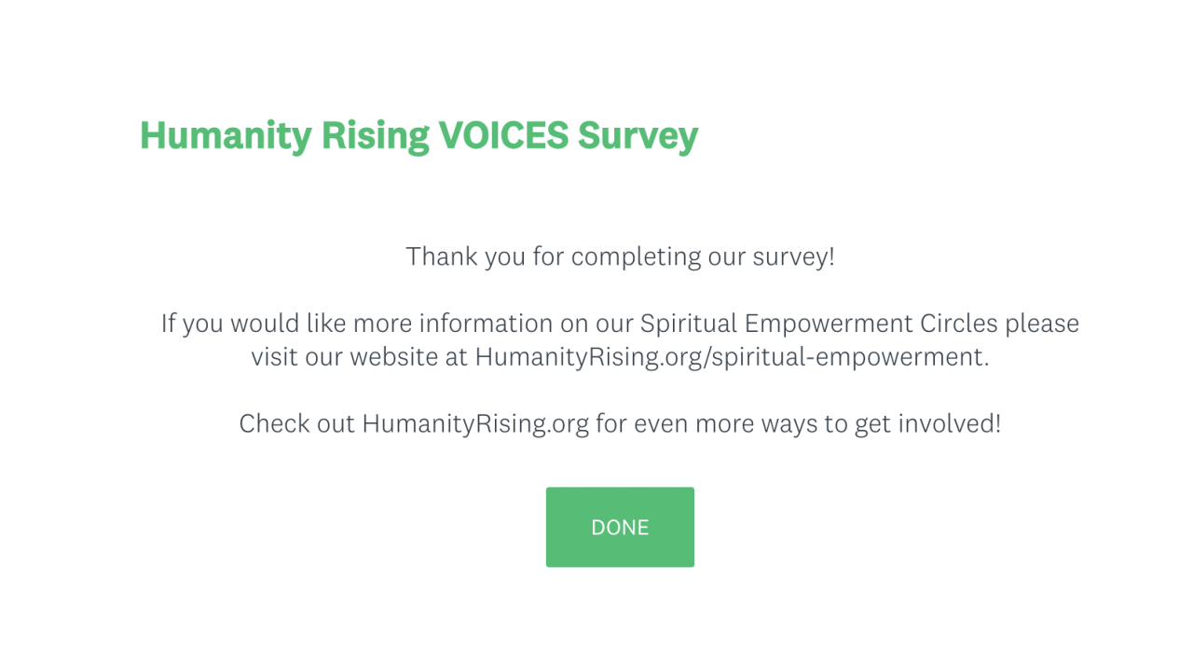Image resolution: width=1193 pixels, height=649 pixels.
Task: Click the phrase 'visit our website at'
Action: (359, 356)
